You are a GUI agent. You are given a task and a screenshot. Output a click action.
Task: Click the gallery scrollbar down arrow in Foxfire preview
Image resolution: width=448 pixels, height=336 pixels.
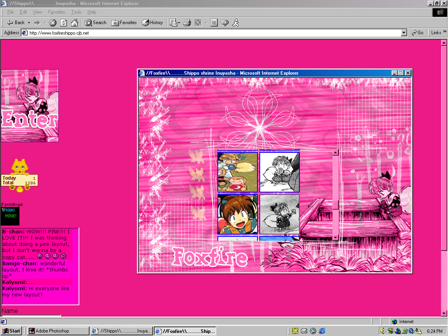click(x=336, y=238)
